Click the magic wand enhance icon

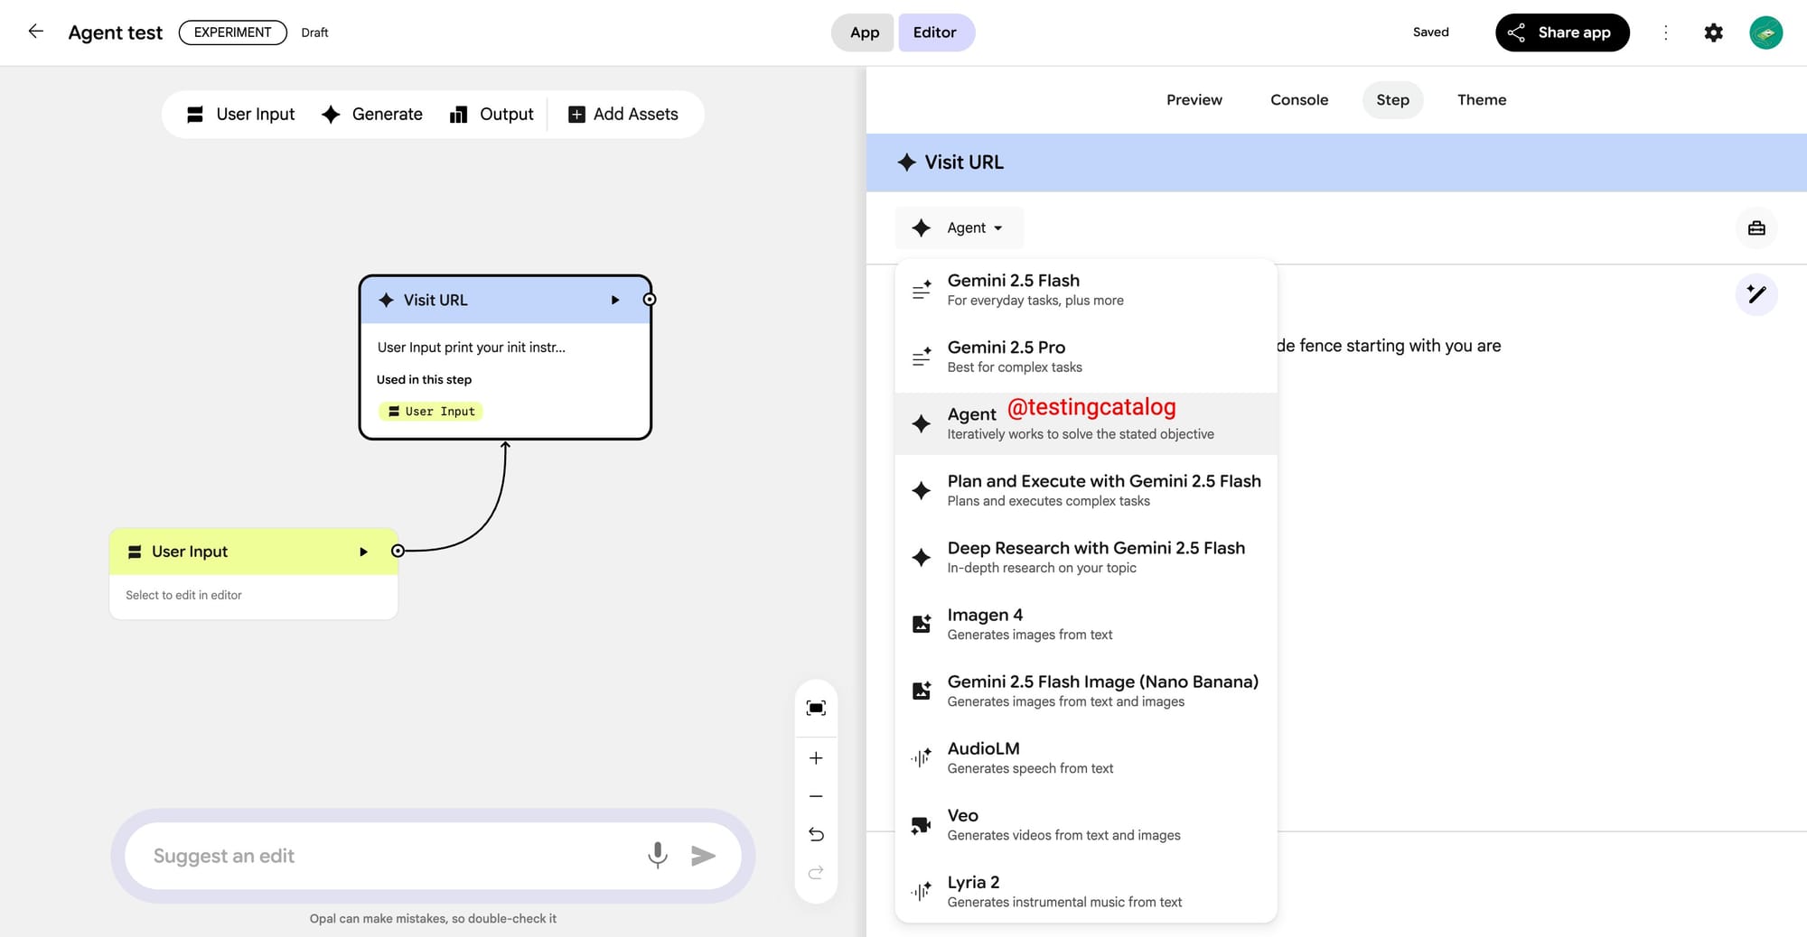[1756, 294]
